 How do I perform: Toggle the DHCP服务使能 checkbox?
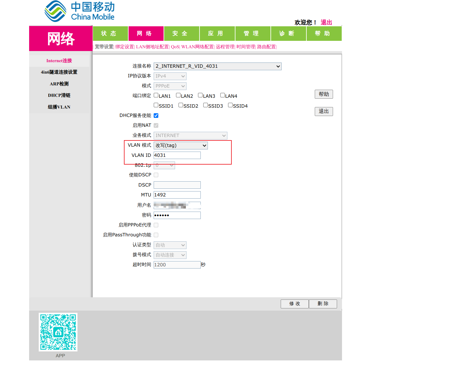pos(156,115)
